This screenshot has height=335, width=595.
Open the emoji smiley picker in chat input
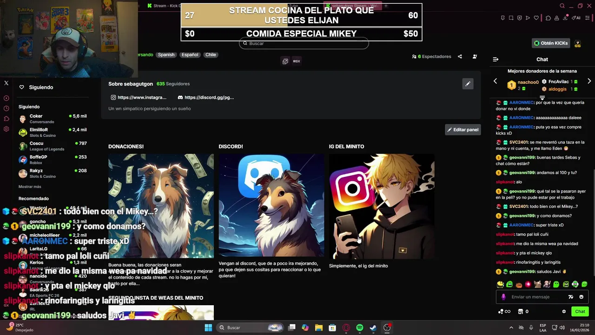[x=581, y=297]
